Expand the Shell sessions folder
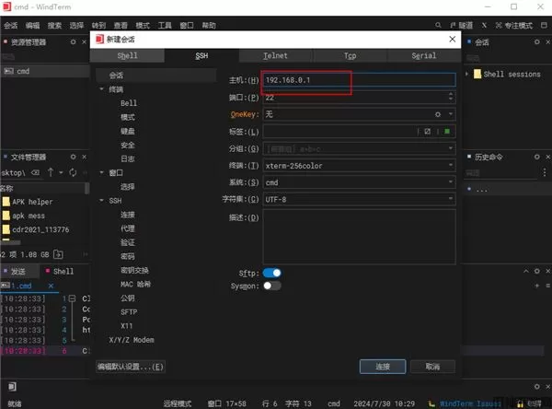 click(466, 74)
